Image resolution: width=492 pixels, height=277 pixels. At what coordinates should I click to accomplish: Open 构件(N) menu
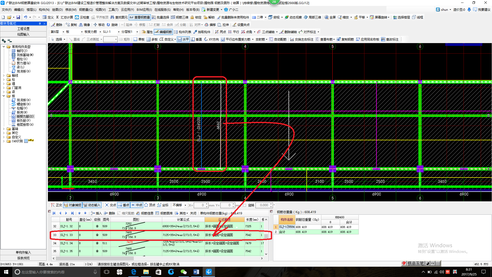(x=44, y=10)
